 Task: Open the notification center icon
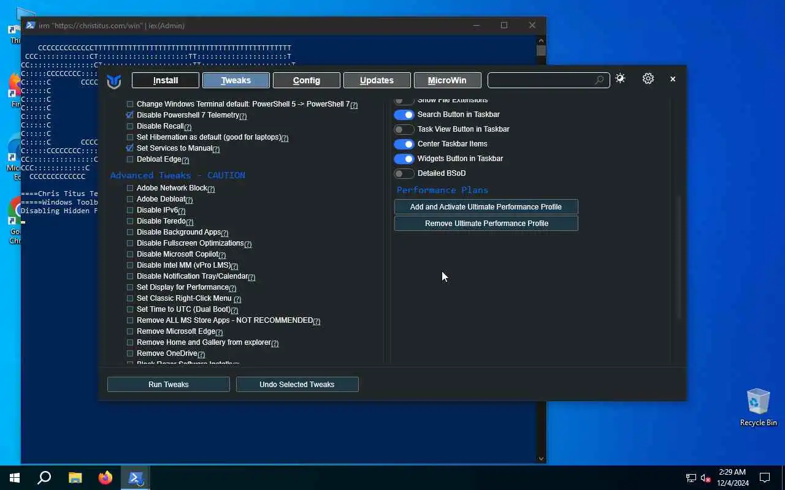point(765,478)
